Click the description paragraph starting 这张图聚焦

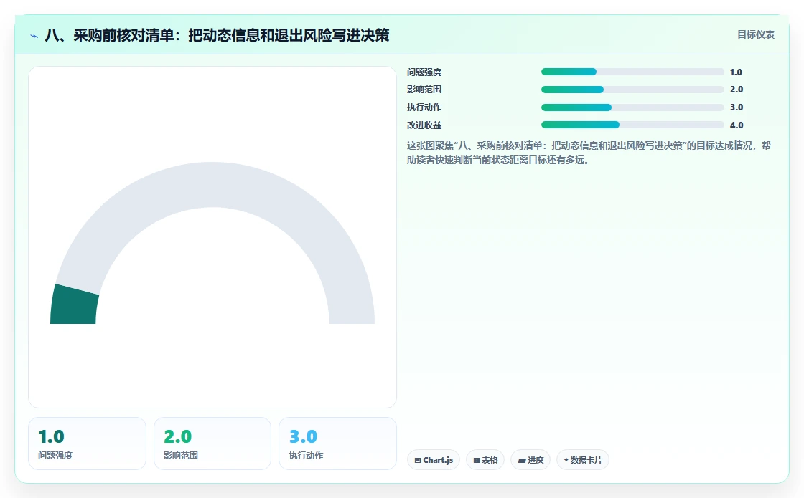tap(589, 153)
